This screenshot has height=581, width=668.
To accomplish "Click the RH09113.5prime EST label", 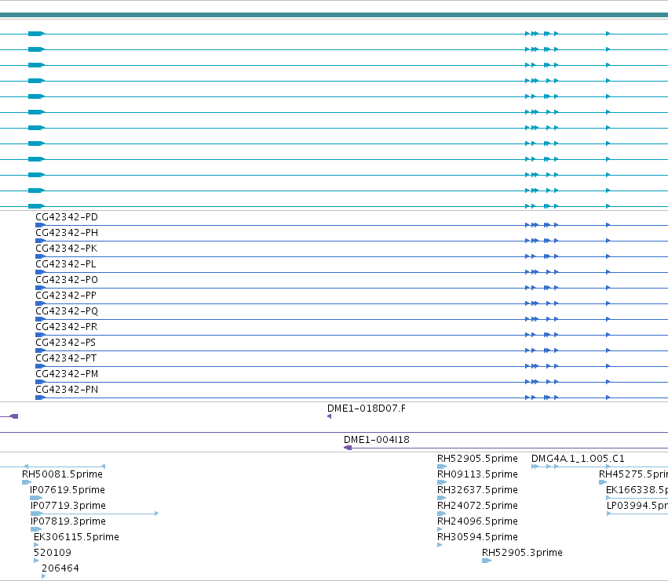I will tap(477, 474).
